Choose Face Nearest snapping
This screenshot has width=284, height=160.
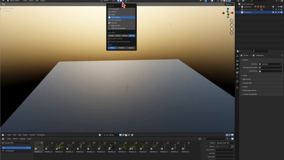121,20
